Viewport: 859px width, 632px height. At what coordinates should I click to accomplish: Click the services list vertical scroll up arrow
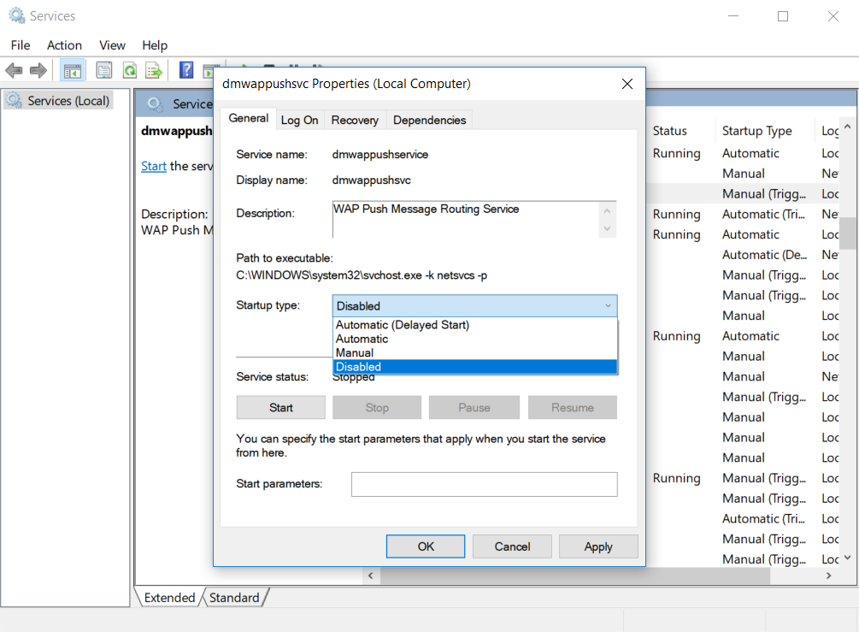[848, 127]
